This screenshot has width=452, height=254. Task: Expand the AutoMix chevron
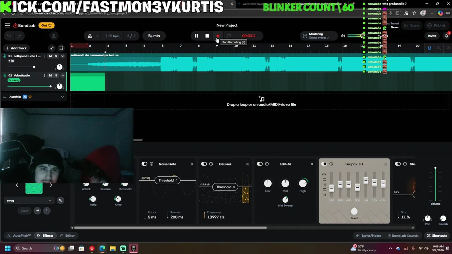click(63, 97)
